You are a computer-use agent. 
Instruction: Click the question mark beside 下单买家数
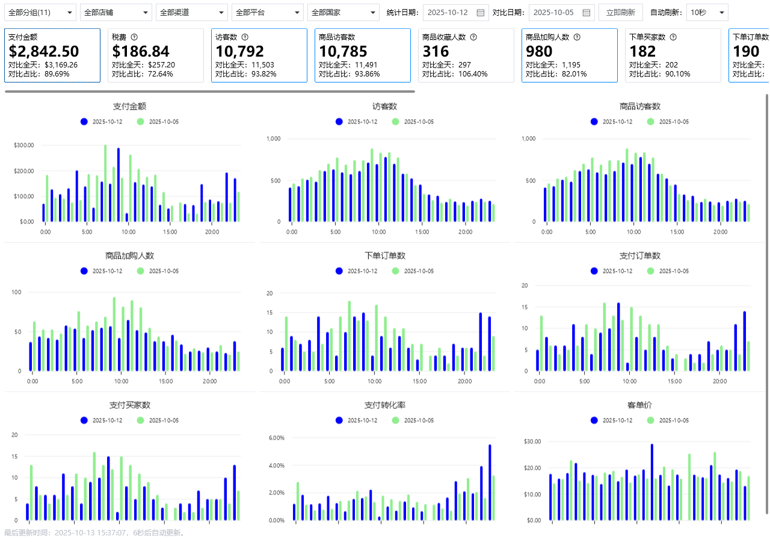point(673,37)
